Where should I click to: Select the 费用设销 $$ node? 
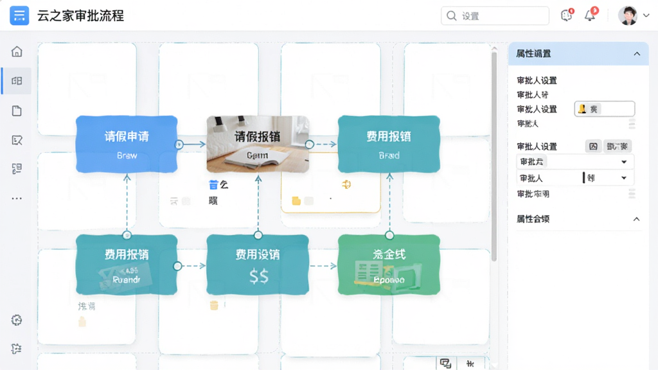point(258,265)
